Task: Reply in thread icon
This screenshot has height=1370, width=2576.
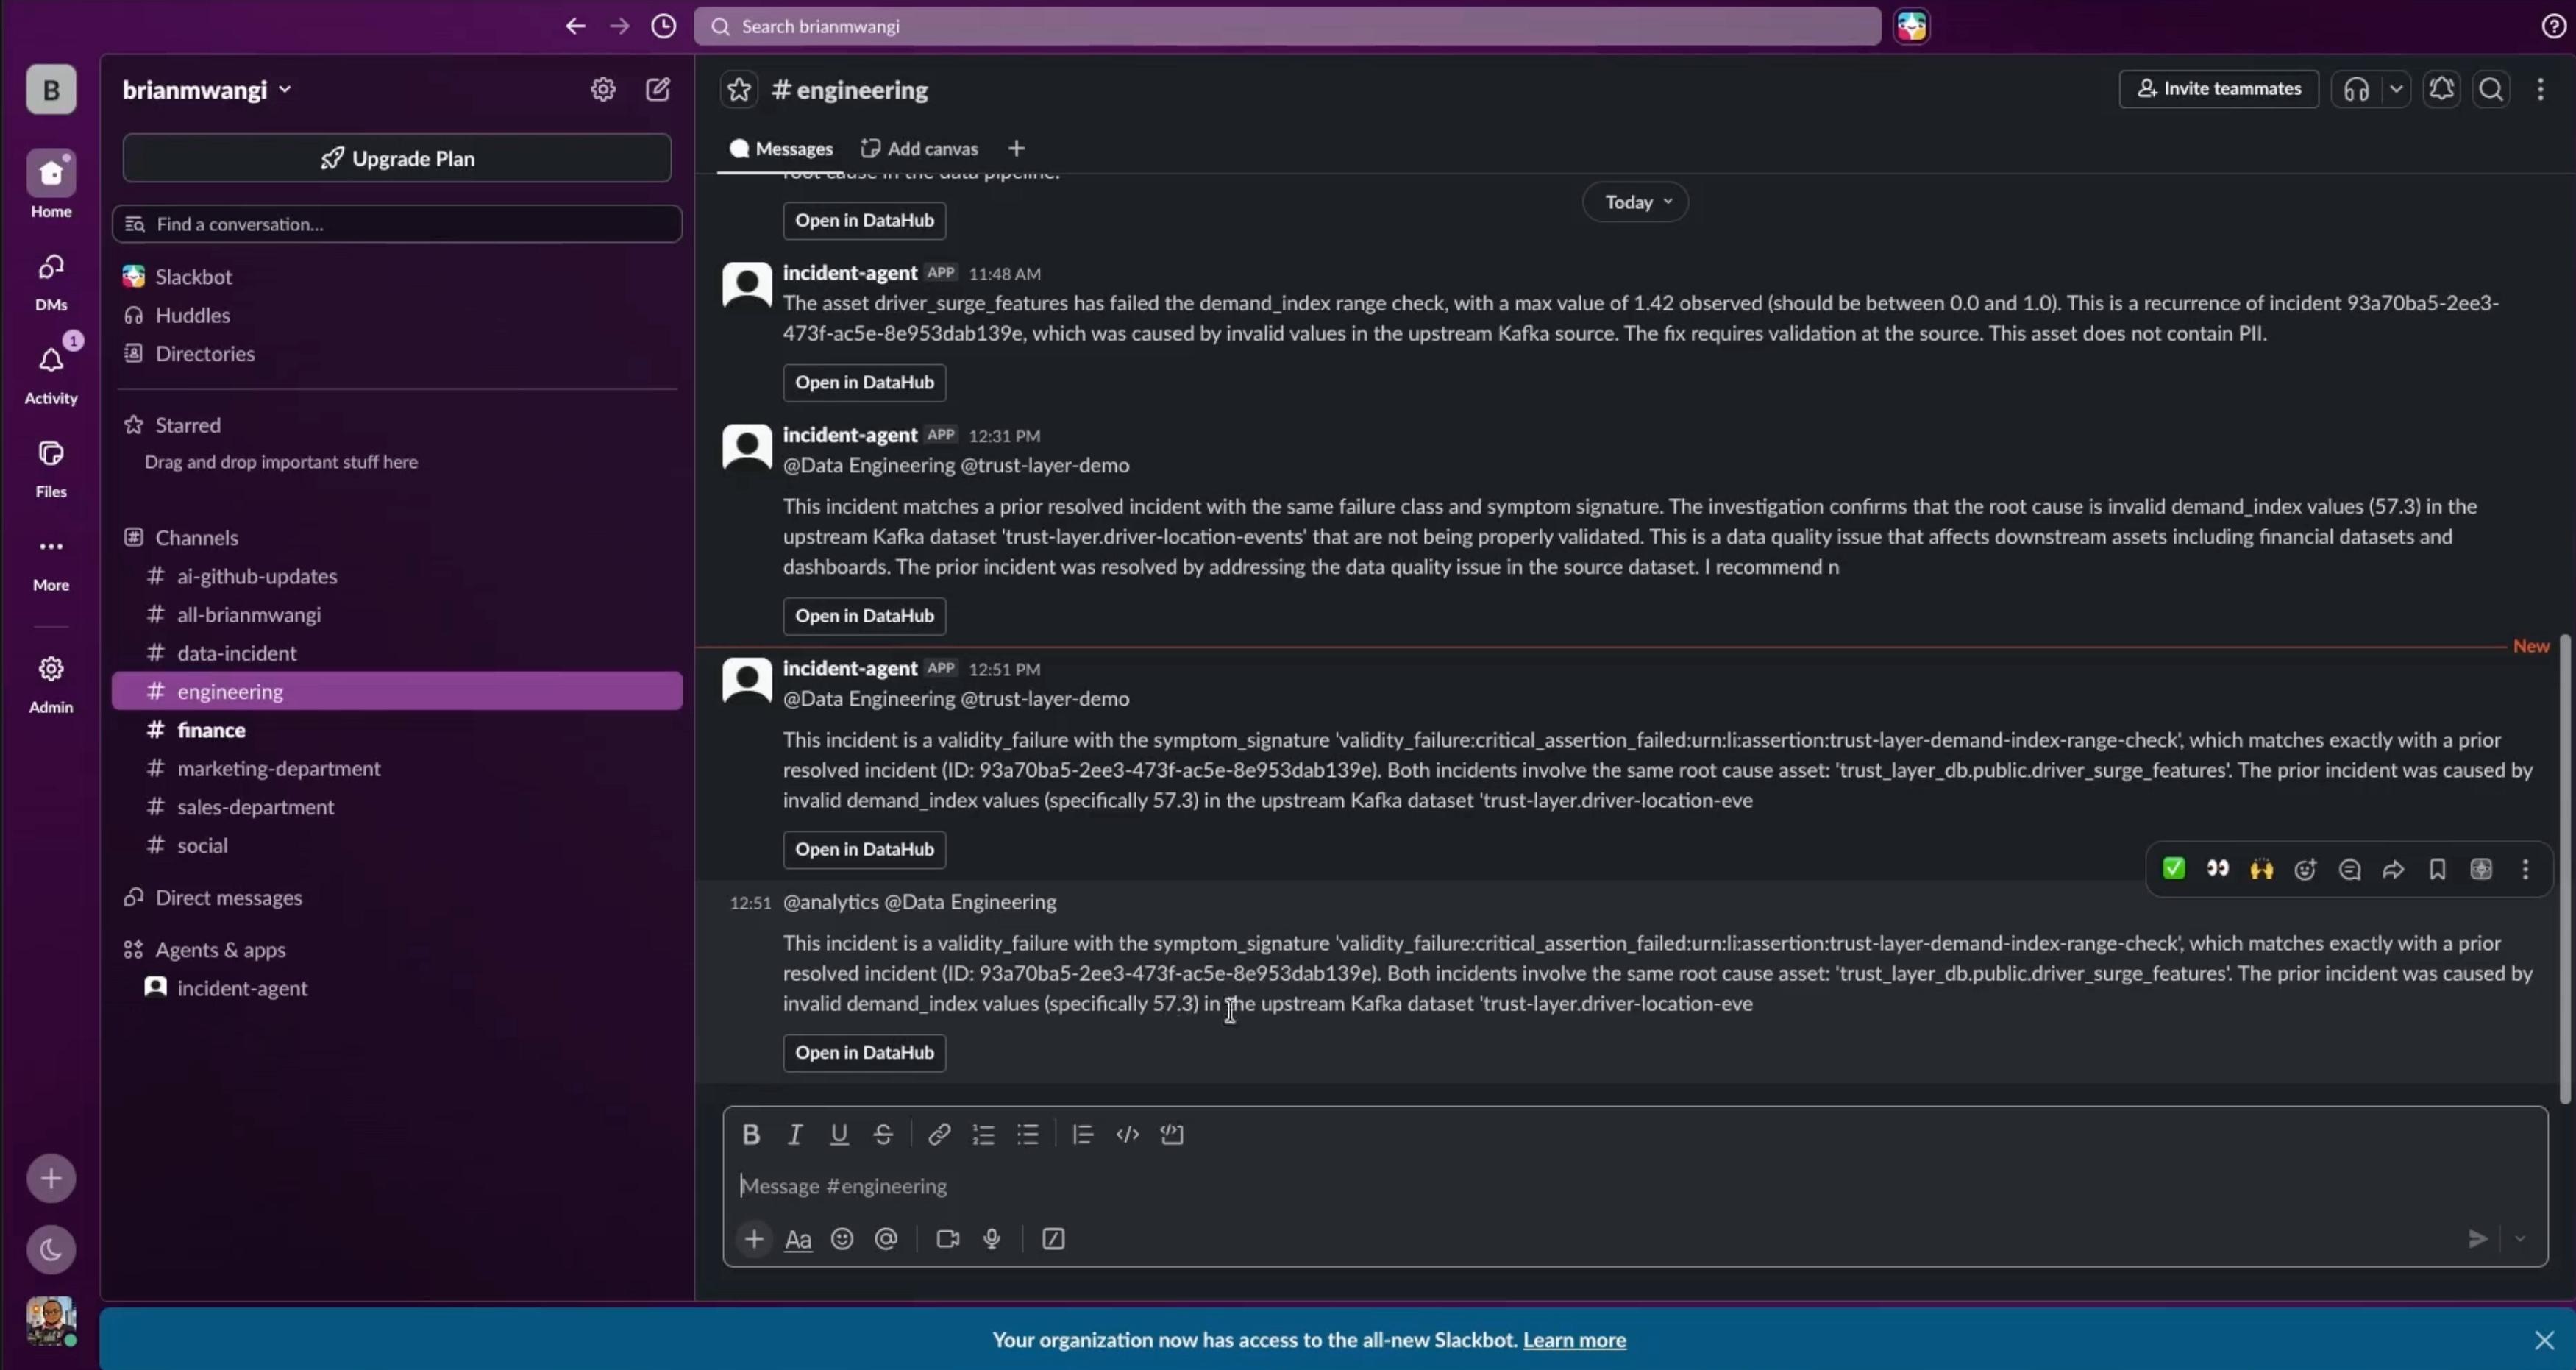Action: 2350,869
